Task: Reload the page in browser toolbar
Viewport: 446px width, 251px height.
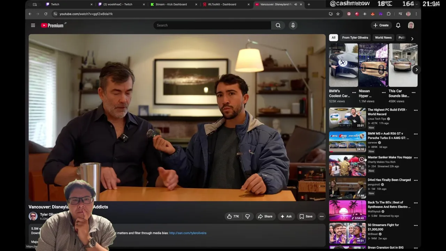Action: point(46,14)
